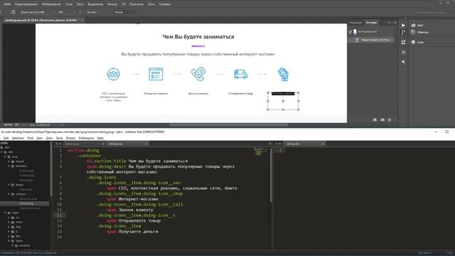Image resolution: width=455 pixels, height=256 pixels.
Task: Open the font family dropdown in options bar
Action: pos(38,12)
